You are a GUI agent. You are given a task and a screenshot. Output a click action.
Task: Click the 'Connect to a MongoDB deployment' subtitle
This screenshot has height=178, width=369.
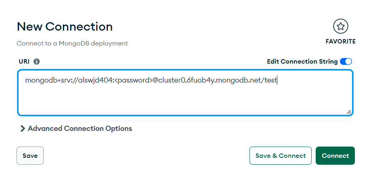coord(72,43)
